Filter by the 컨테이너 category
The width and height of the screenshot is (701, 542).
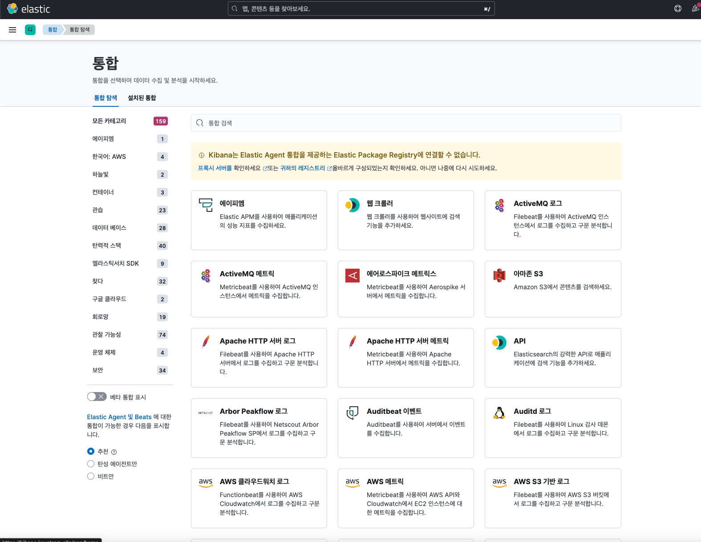(x=130, y=192)
